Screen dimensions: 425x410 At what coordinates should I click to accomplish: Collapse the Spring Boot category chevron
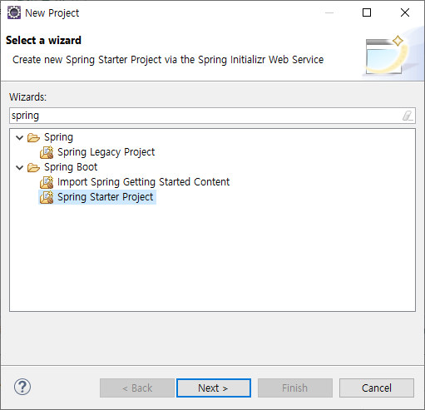tap(19, 167)
